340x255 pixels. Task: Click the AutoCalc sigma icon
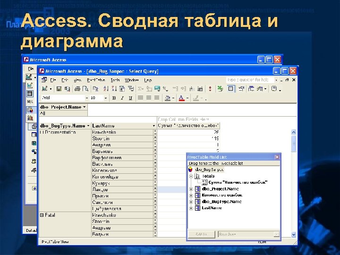(x=141, y=89)
